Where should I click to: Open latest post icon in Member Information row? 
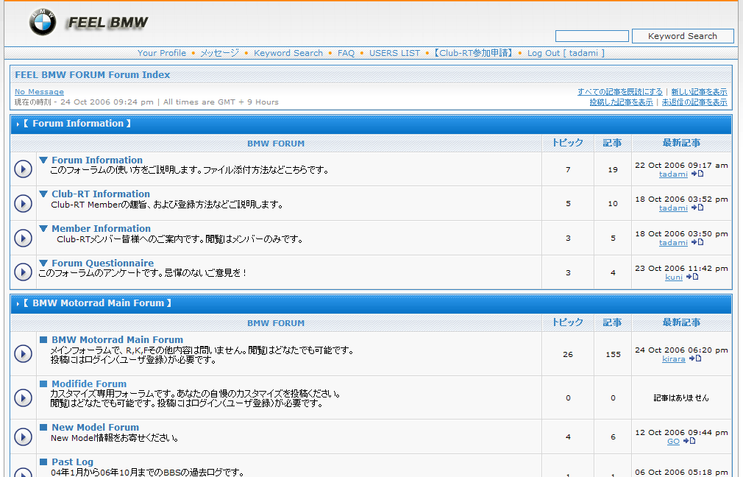(697, 242)
